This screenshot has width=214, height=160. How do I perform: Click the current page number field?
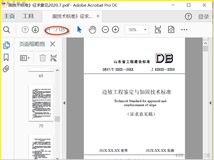click(49, 30)
